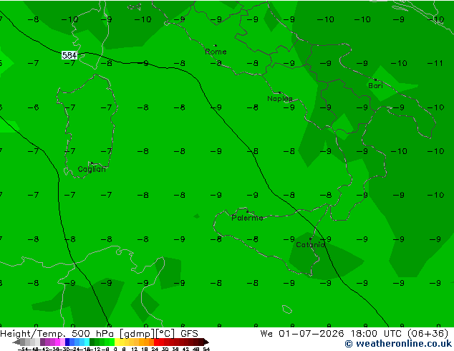
Task: Click the dark right arrow of the legend
Action: [x=206, y=342]
